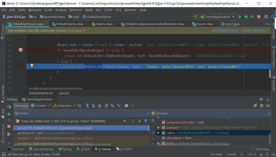Expand the body variable
Image resolution: width=276 pixels, height=157 pixels.
158,143
